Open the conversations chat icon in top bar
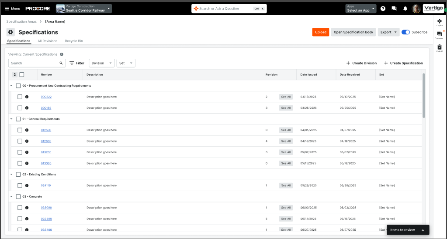Screen dimensions: 447x239 coord(394,9)
